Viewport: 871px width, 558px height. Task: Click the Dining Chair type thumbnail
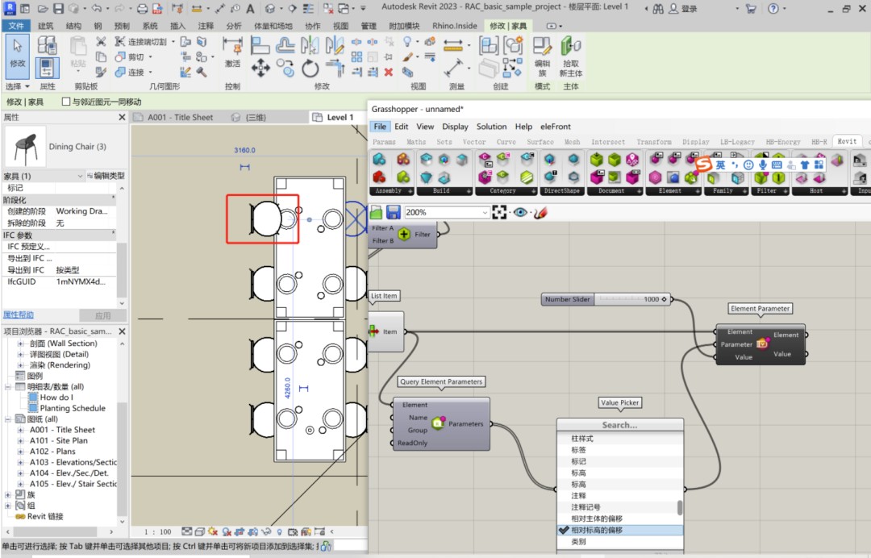pyautogui.click(x=24, y=147)
